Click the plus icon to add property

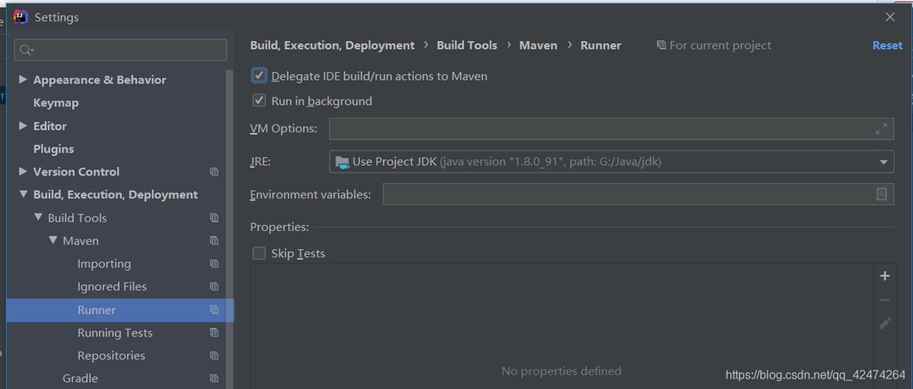pos(884,276)
